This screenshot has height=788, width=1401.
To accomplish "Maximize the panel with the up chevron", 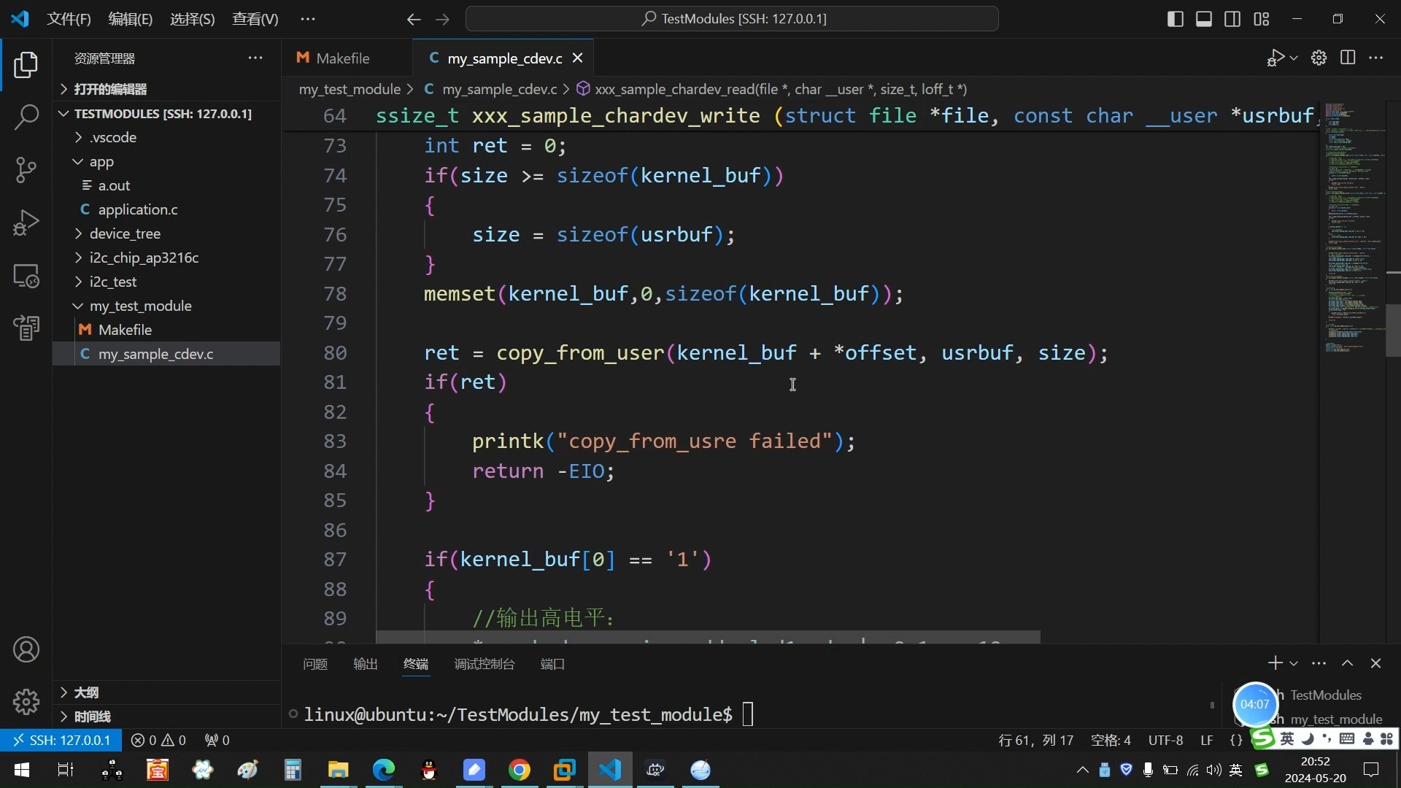I will (1348, 663).
